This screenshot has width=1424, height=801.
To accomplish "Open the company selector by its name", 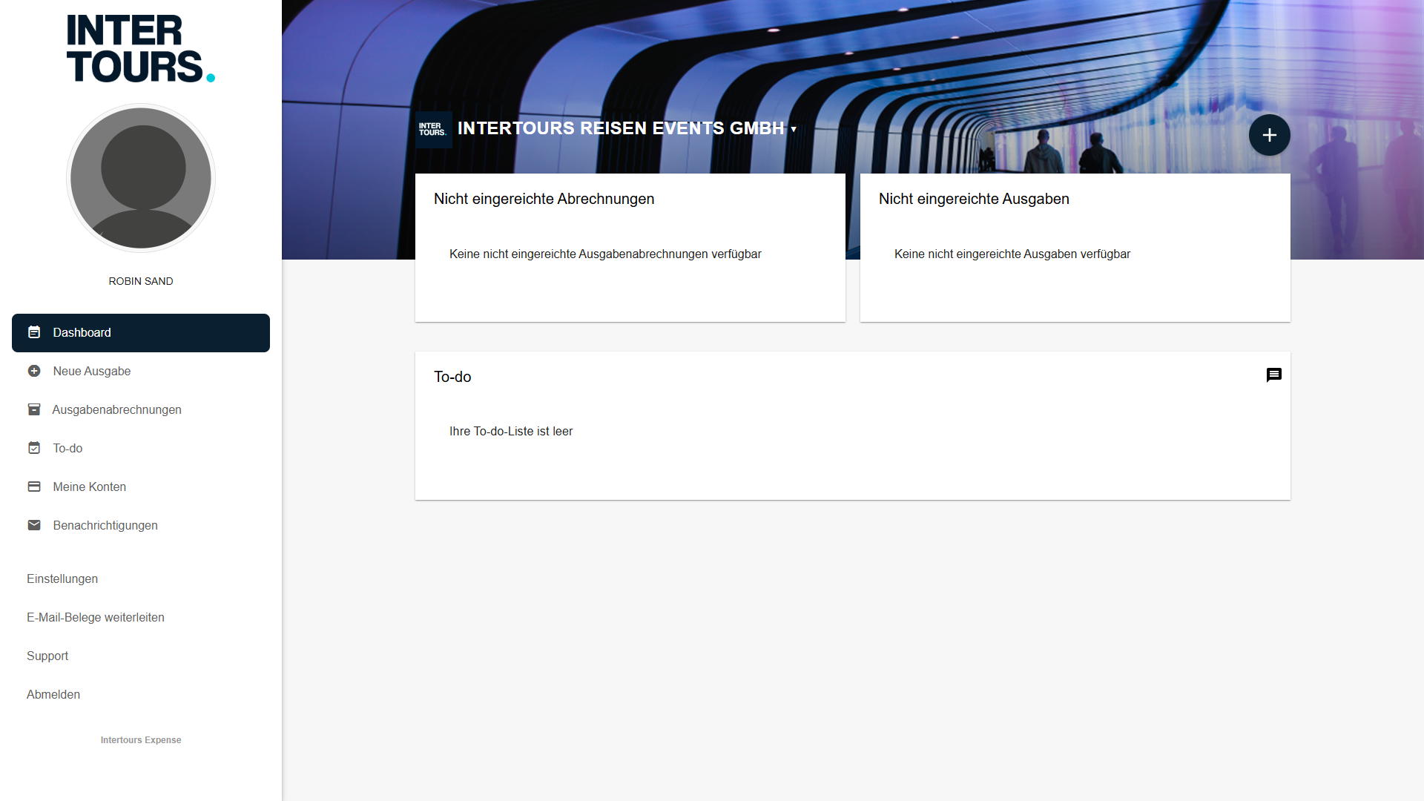I will click(x=620, y=128).
